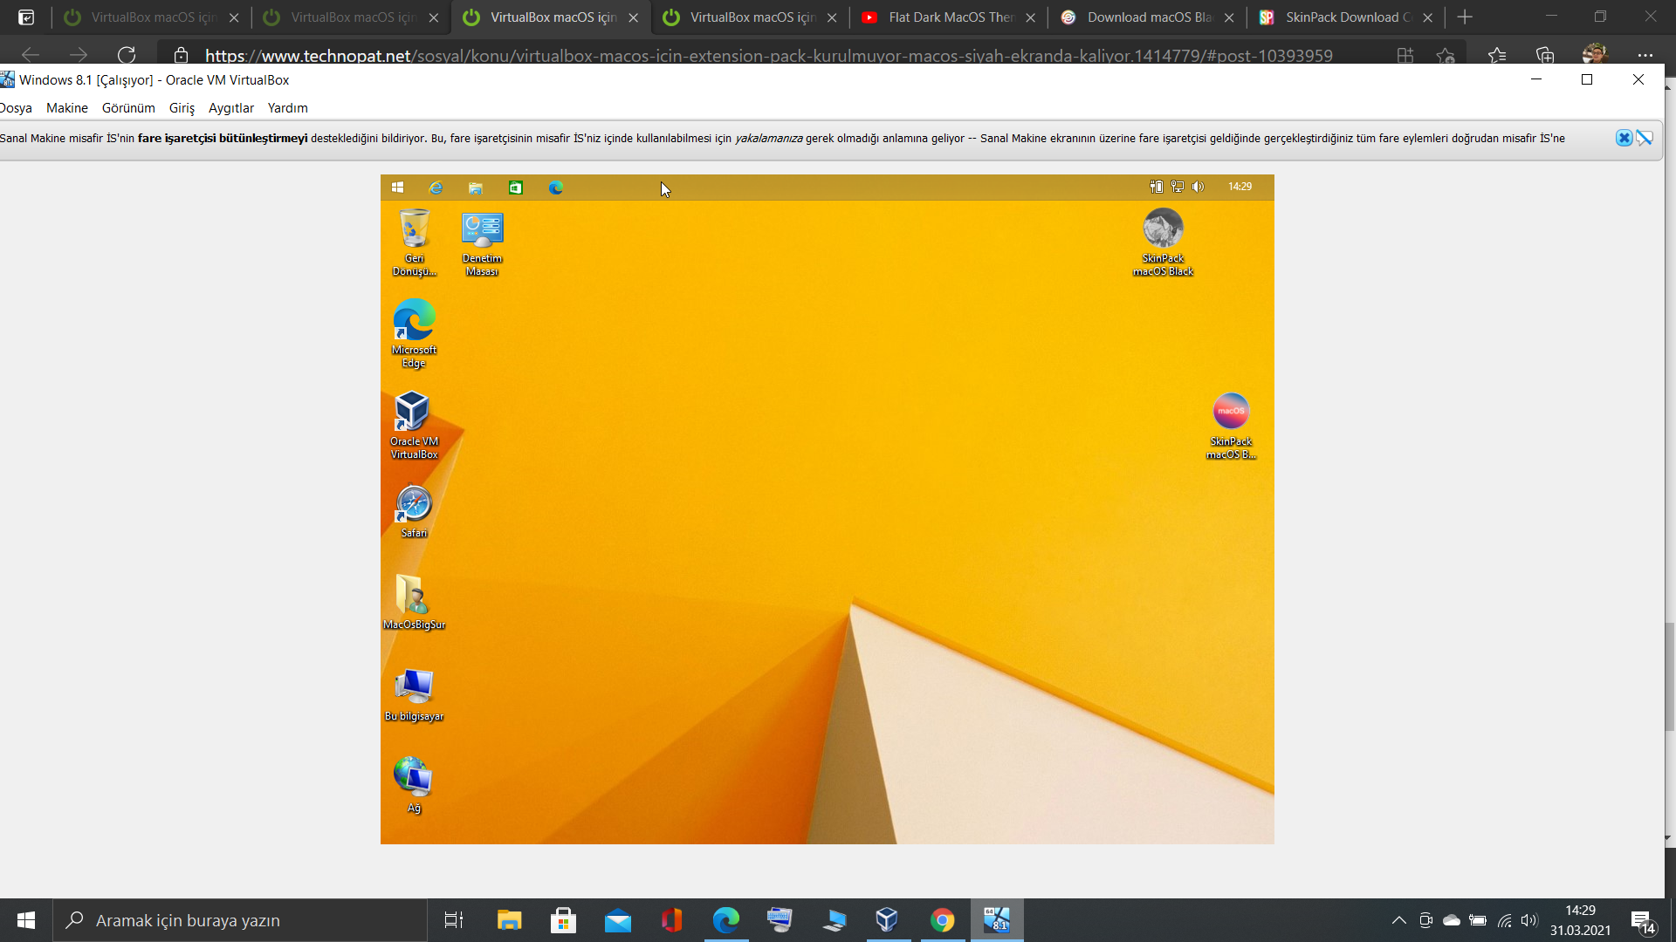This screenshot has width=1676, height=942.
Task: Show hidden system tray icons
Action: click(x=1398, y=920)
